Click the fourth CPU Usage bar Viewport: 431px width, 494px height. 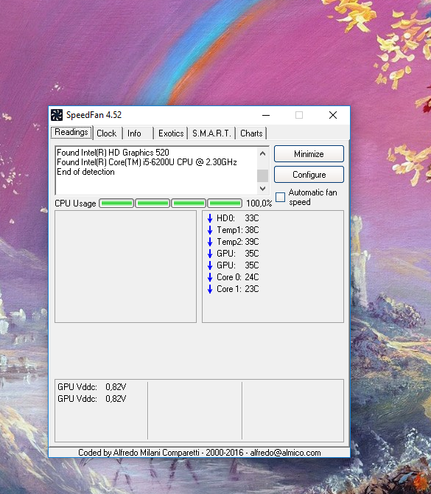(x=225, y=203)
